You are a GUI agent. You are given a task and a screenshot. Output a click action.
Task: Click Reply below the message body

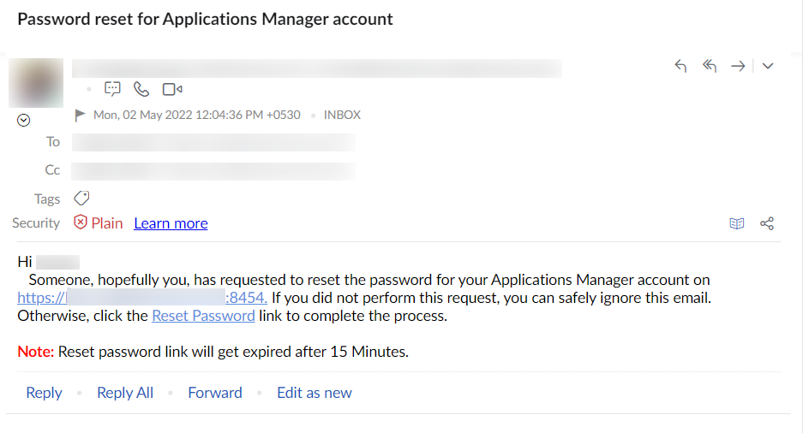(x=44, y=393)
